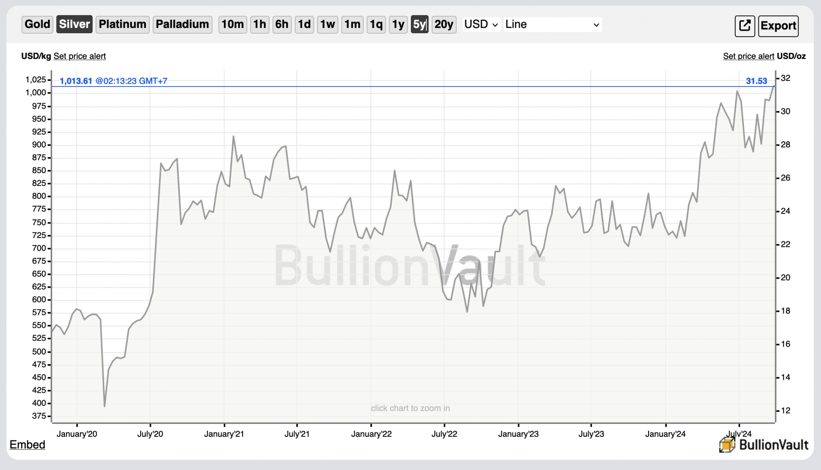821x470 pixels.
Task: Click USD/oz Set price alert link
Action: click(x=748, y=56)
